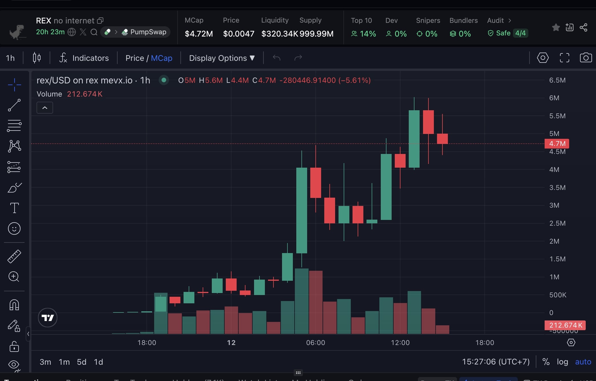This screenshot has width=596, height=381.
Task: Toggle lock all drawing tools
Action: pyautogui.click(x=14, y=346)
